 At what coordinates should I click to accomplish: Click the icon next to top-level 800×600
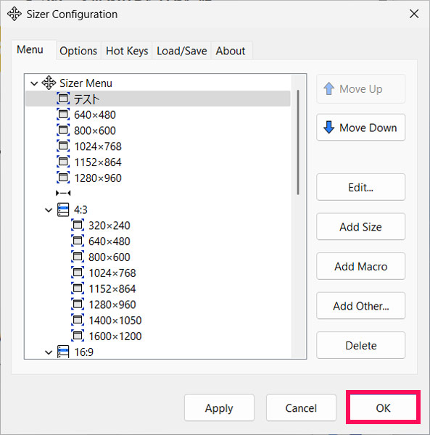coord(63,130)
